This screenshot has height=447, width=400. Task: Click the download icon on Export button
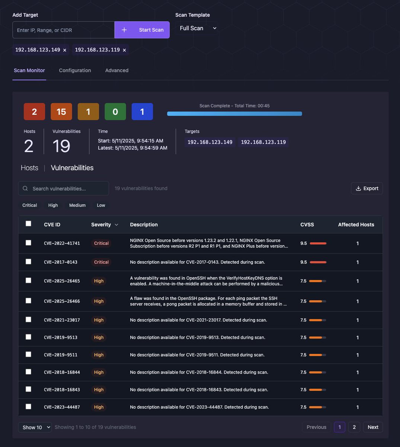(358, 188)
